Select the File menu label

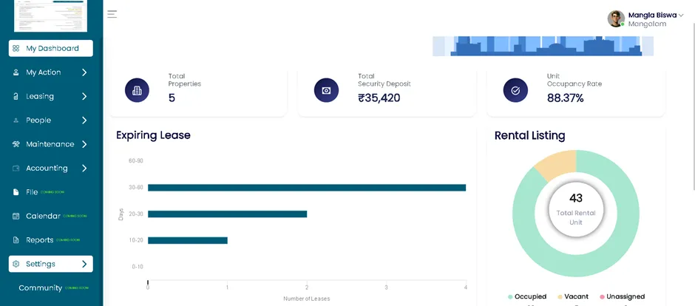coord(32,192)
